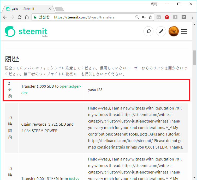Click the saved password key icon

(x=144, y=17)
